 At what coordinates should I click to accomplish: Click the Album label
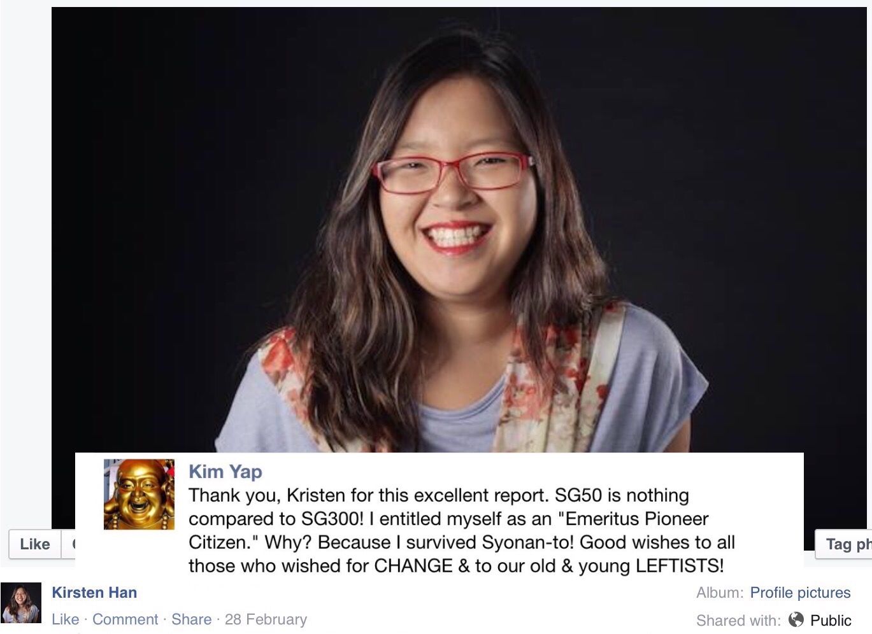[x=720, y=593]
